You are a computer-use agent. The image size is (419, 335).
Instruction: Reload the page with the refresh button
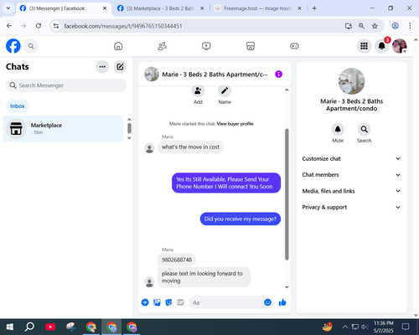click(x=39, y=26)
